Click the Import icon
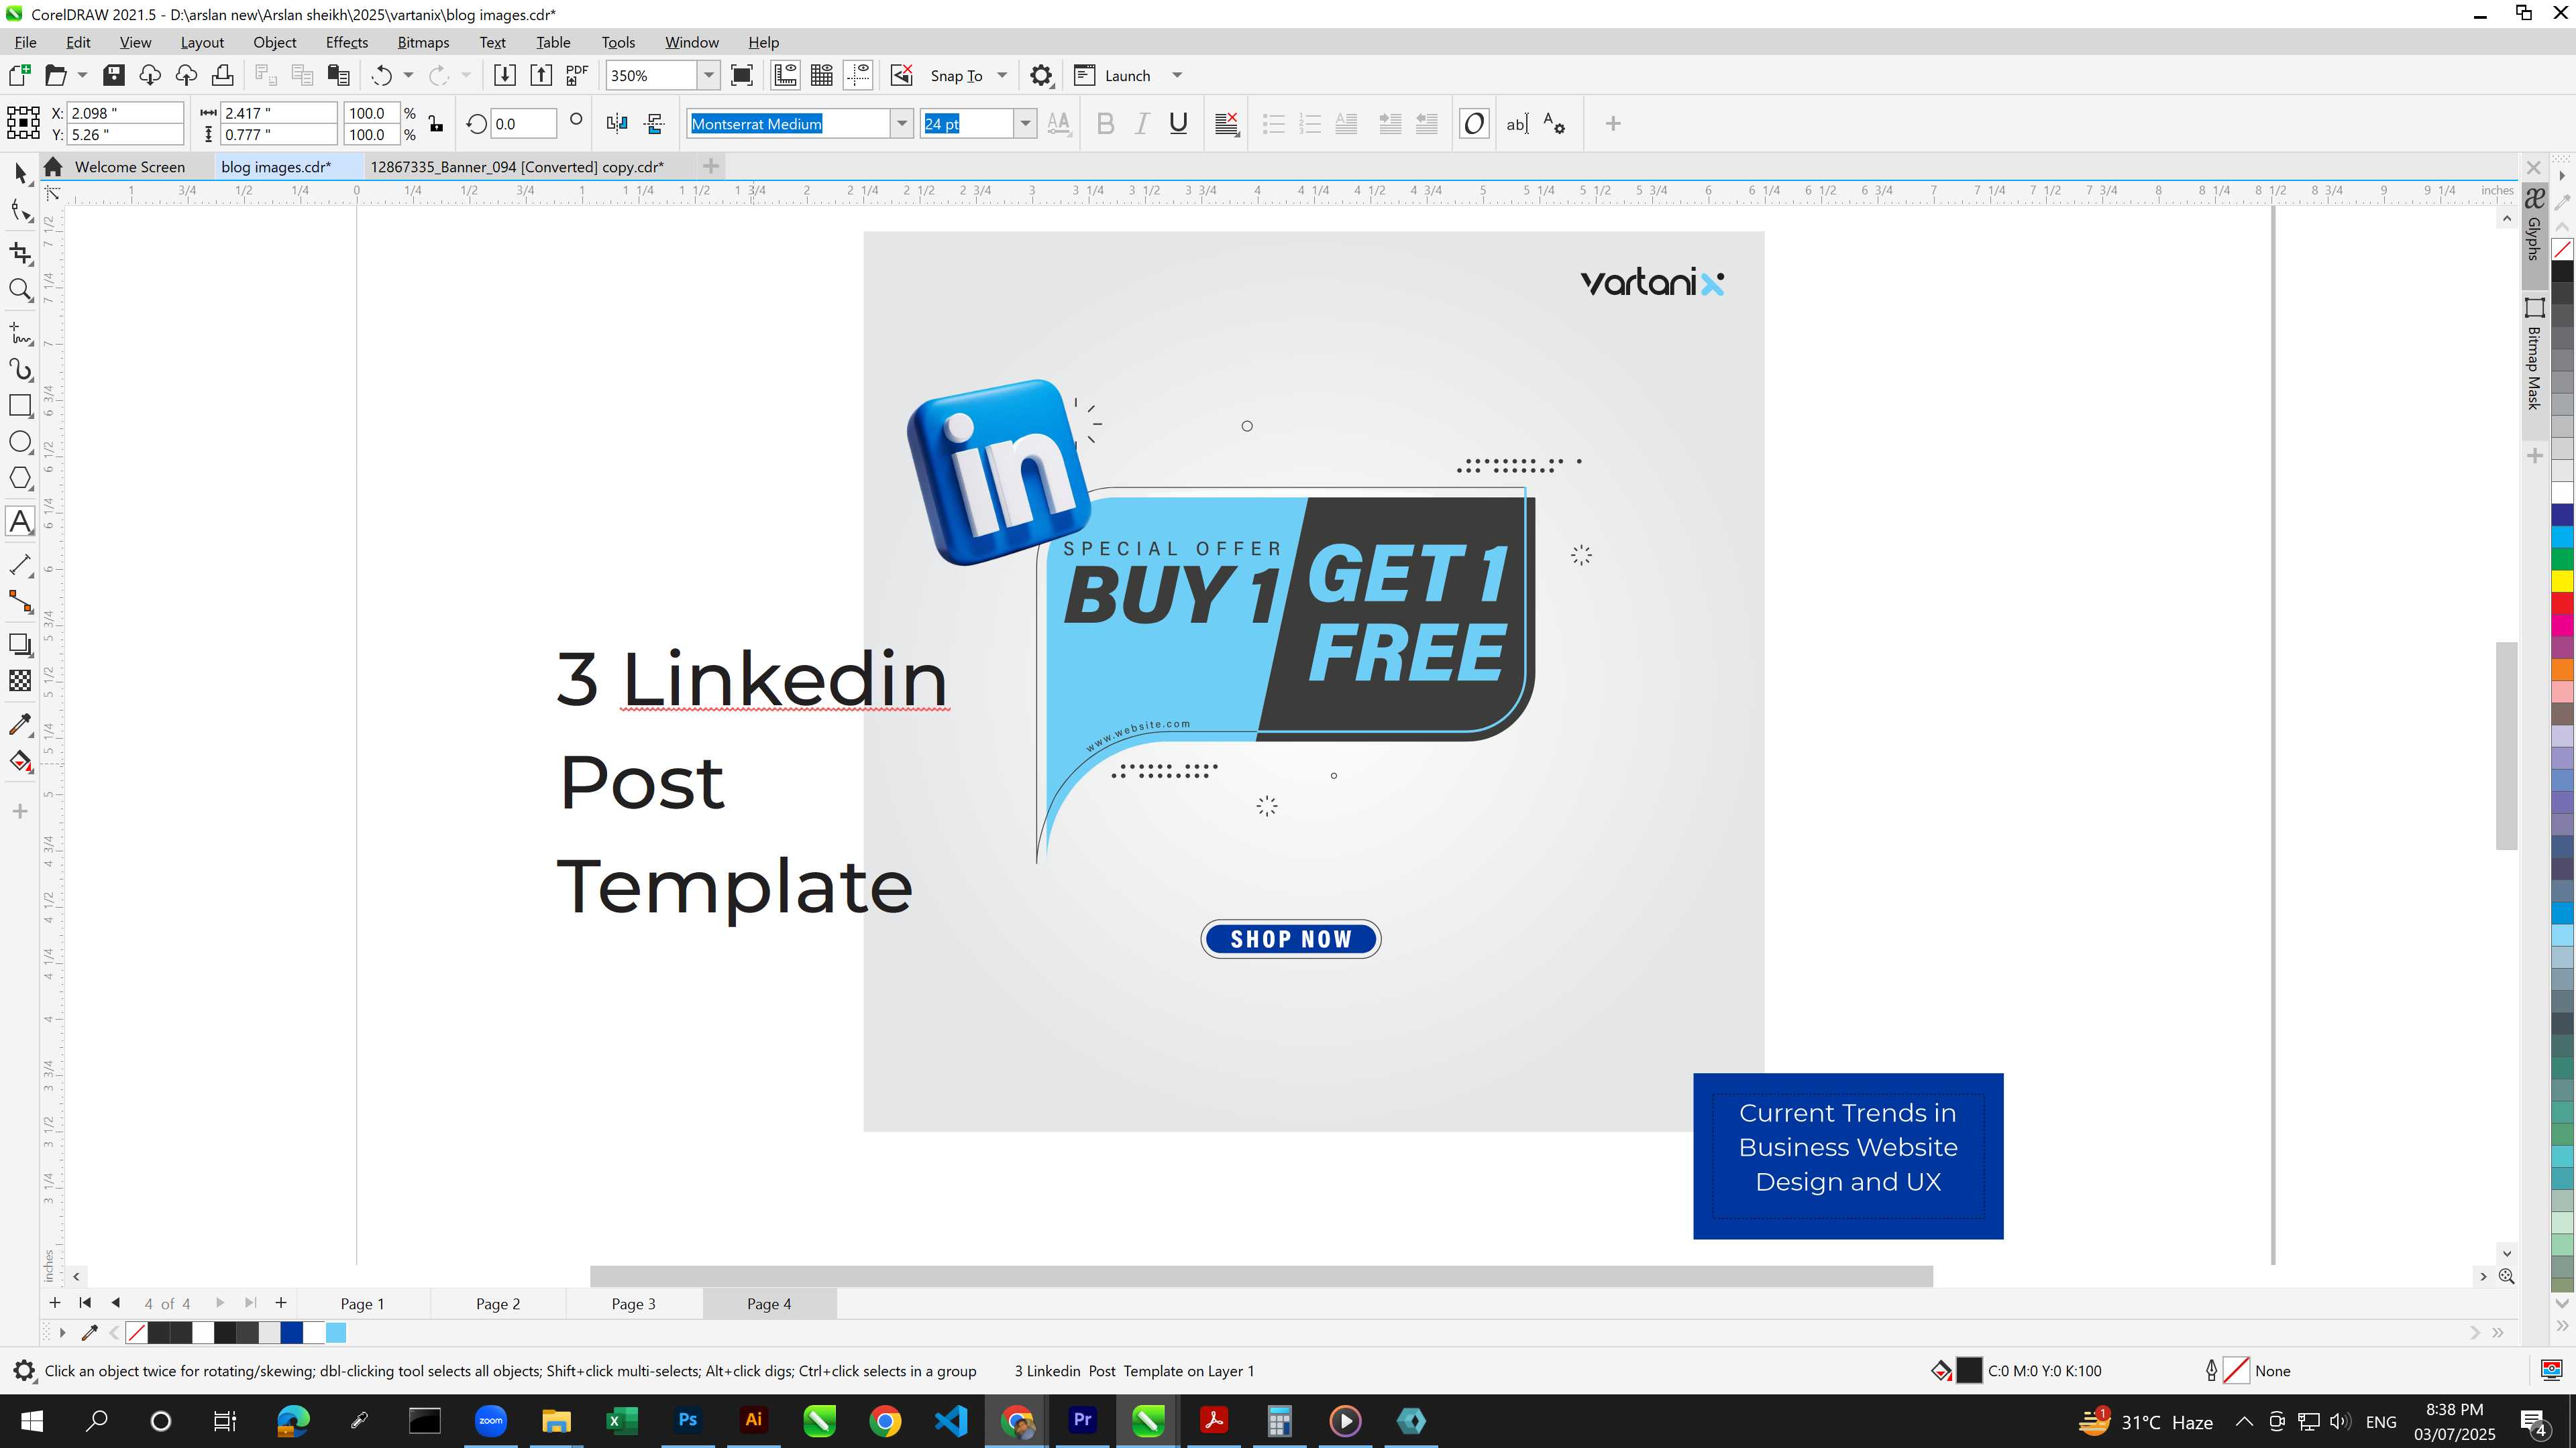This screenshot has height=1448, width=2576. pos(504,75)
